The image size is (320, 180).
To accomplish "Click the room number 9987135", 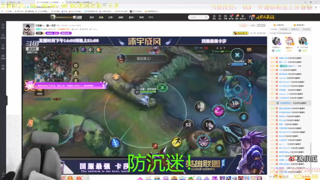I will click(32, 52).
